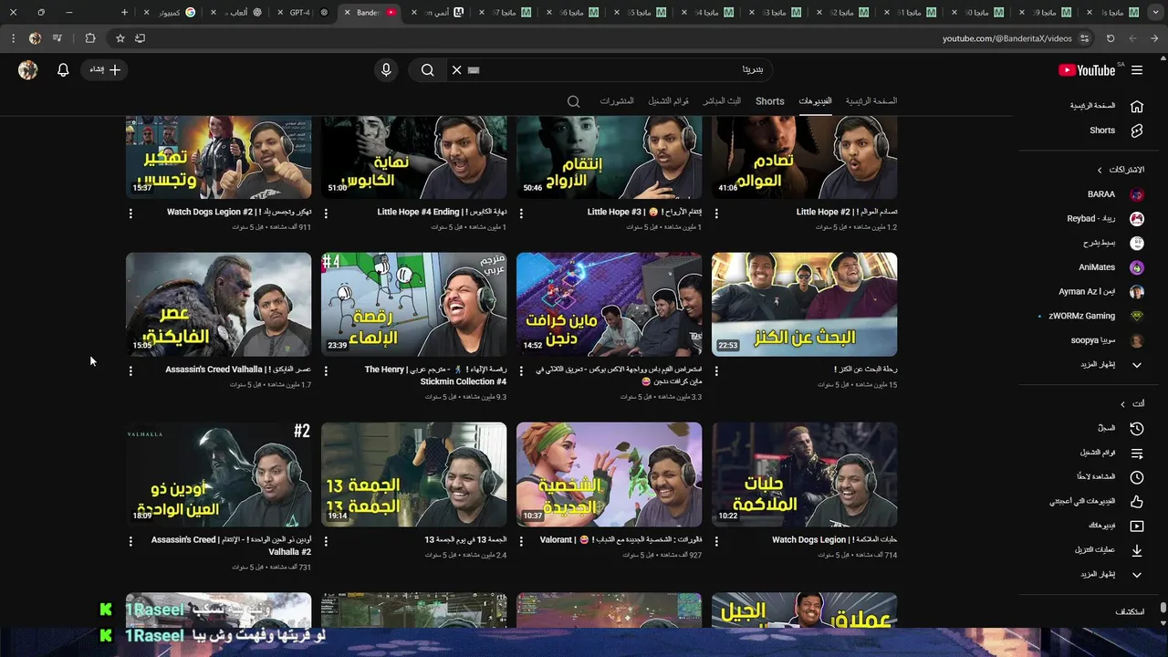Start voice search with microphone icon
The width and height of the screenshot is (1168, 657).
coord(386,70)
